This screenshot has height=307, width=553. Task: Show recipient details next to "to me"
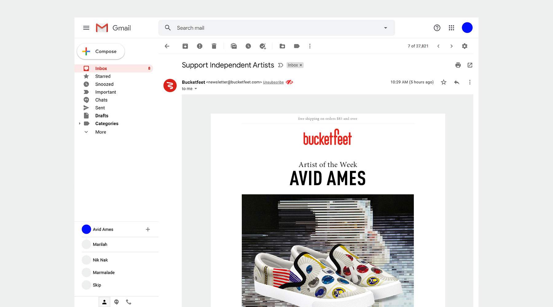tap(196, 89)
